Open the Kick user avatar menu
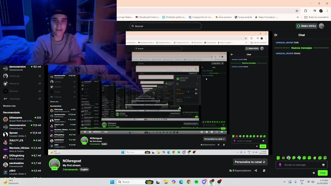The image size is (331, 186). (x=321, y=26)
